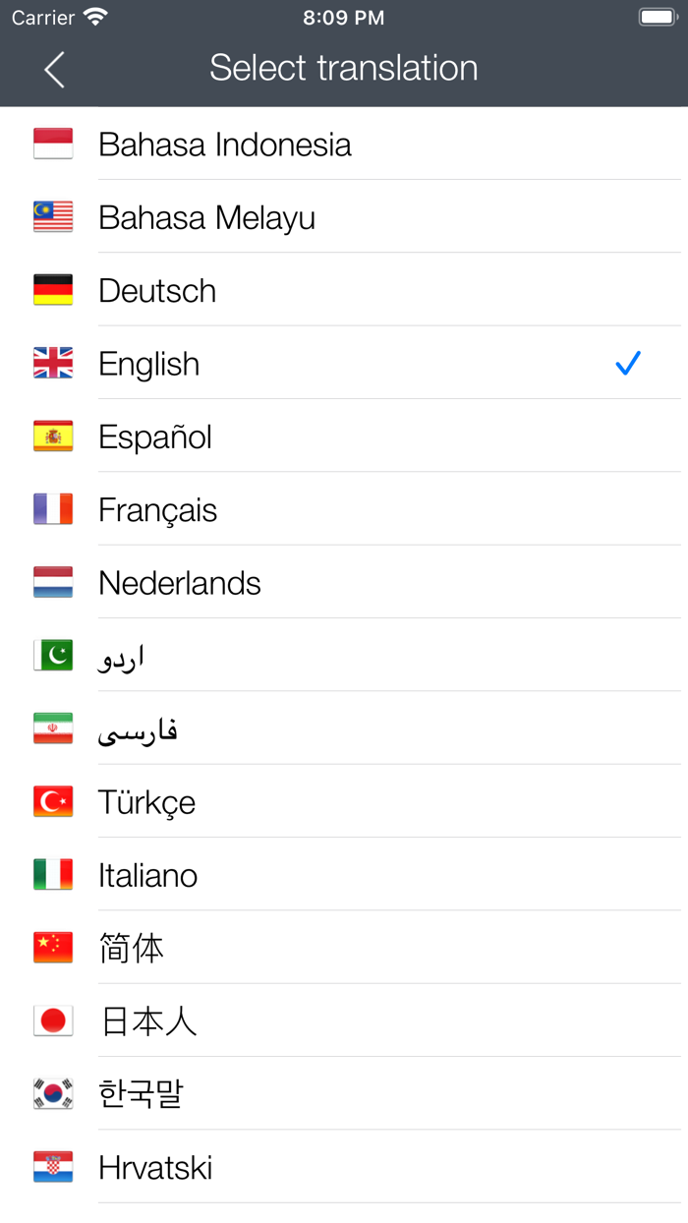Tap the Japanese flag icon

53,1021
